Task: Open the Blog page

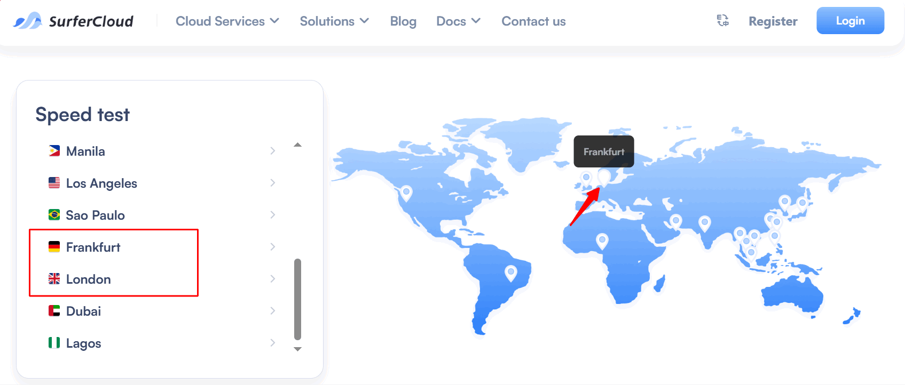Action: [x=403, y=21]
